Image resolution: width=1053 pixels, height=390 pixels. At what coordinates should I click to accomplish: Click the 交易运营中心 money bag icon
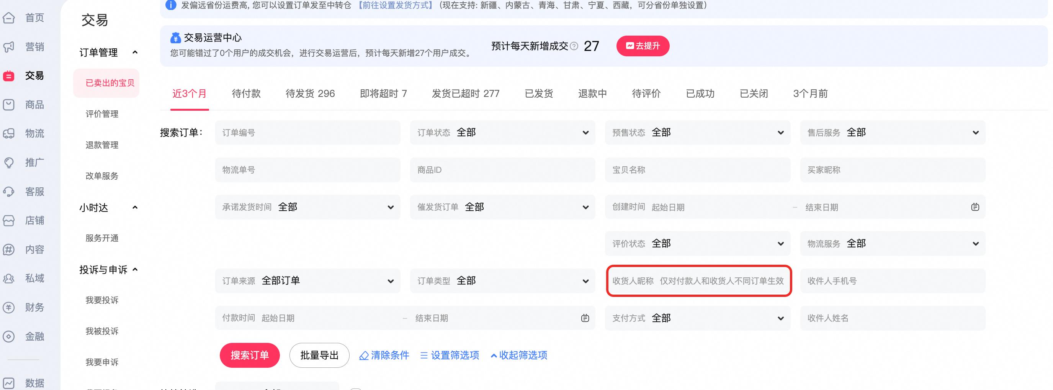[176, 38]
